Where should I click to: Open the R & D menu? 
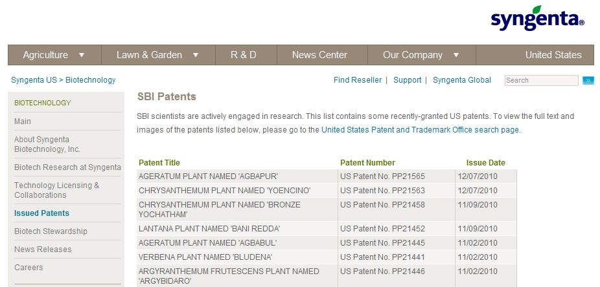(x=244, y=55)
